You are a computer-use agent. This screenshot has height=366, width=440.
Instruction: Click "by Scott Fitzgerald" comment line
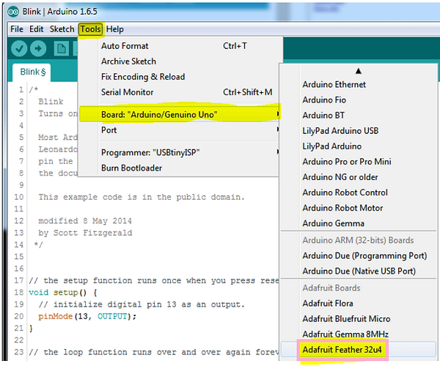[x=85, y=233]
